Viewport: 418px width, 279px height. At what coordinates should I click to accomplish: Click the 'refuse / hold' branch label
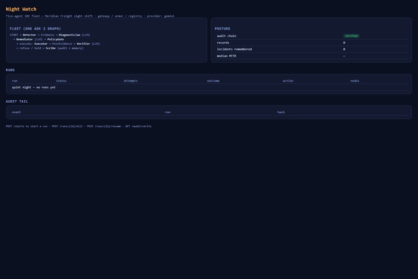tap(30, 48)
